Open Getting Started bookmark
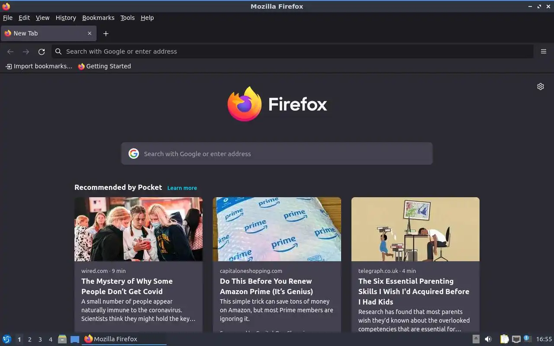The image size is (554, 346). click(x=104, y=66)
